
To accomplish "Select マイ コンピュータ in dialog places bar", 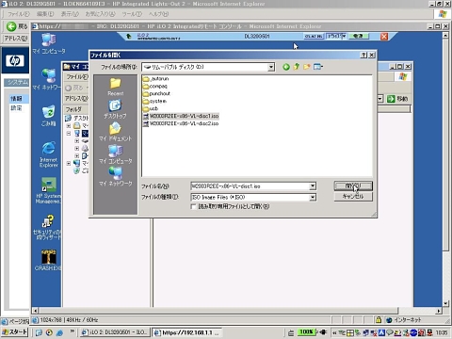I will click(x=115, y=154).
